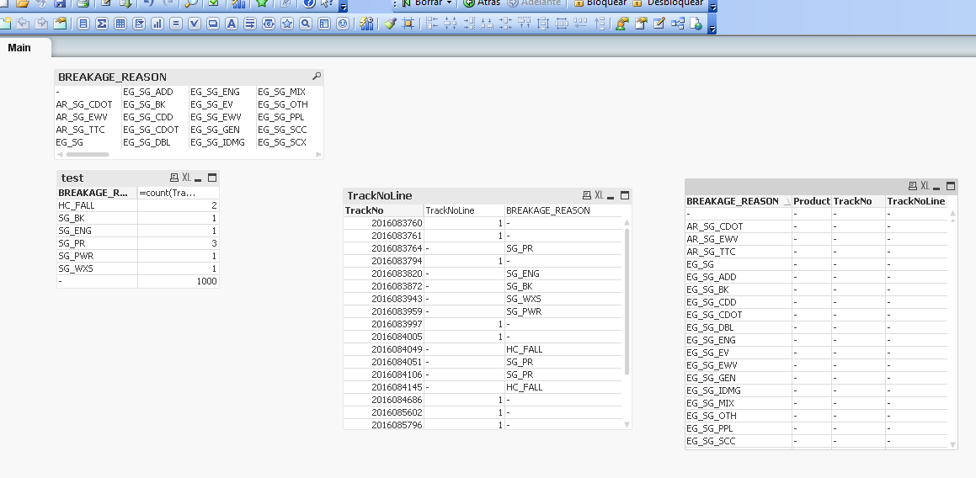Activate the Format Painter brush
The image size is (976, 478).
coord(390,24)
